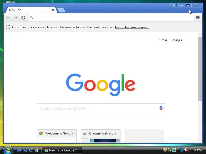
Task: Click the page scrollbar down arrow
Action: (200, 140)
